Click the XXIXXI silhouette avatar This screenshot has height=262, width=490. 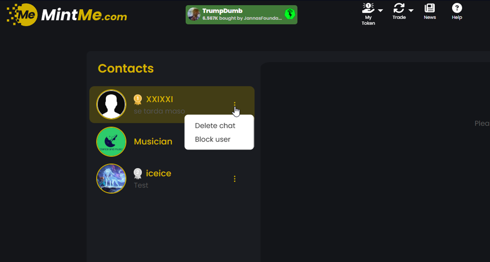[x=111, y=105]
